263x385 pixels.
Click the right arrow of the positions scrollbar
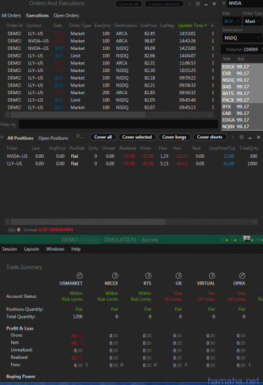tap(255, 222)
